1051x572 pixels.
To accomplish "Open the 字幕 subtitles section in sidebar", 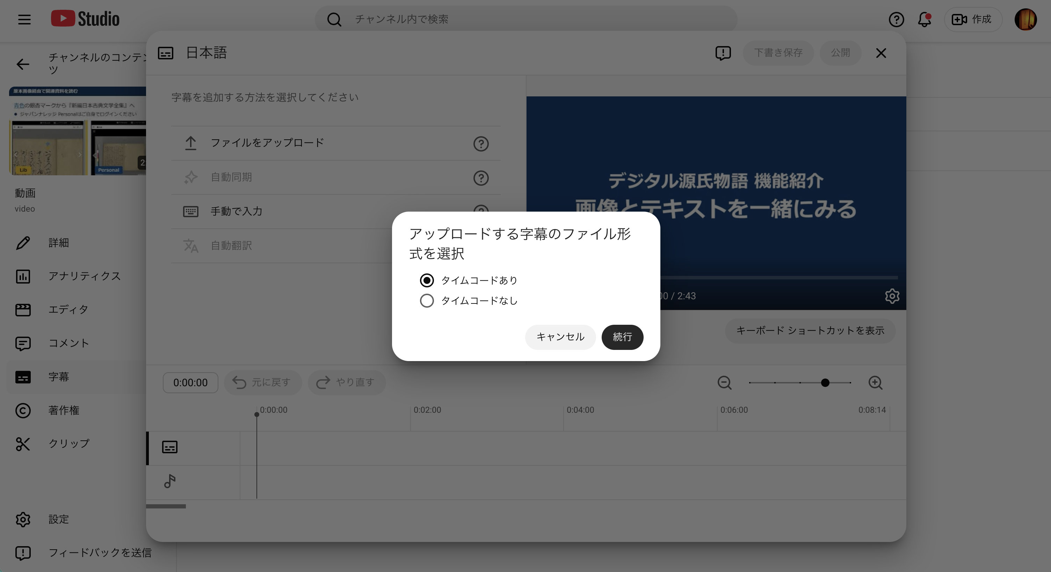I will coord(59,377).
